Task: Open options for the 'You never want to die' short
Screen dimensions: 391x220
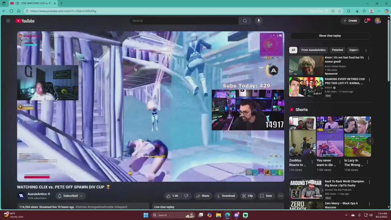Action: 340,162
